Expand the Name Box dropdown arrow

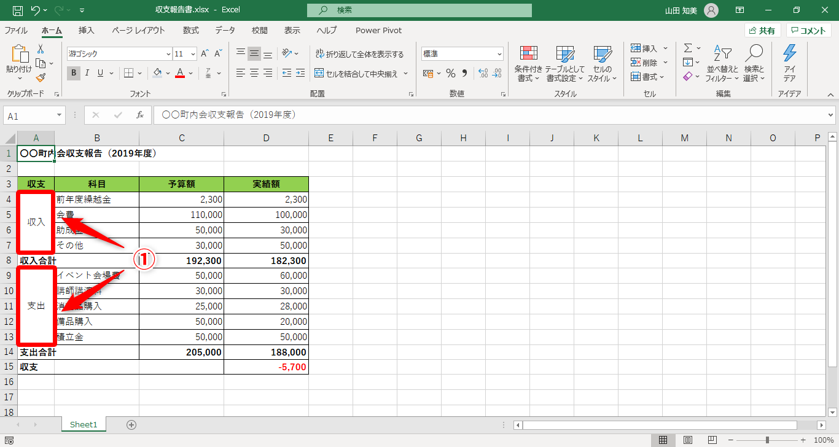tap(60, 115)
